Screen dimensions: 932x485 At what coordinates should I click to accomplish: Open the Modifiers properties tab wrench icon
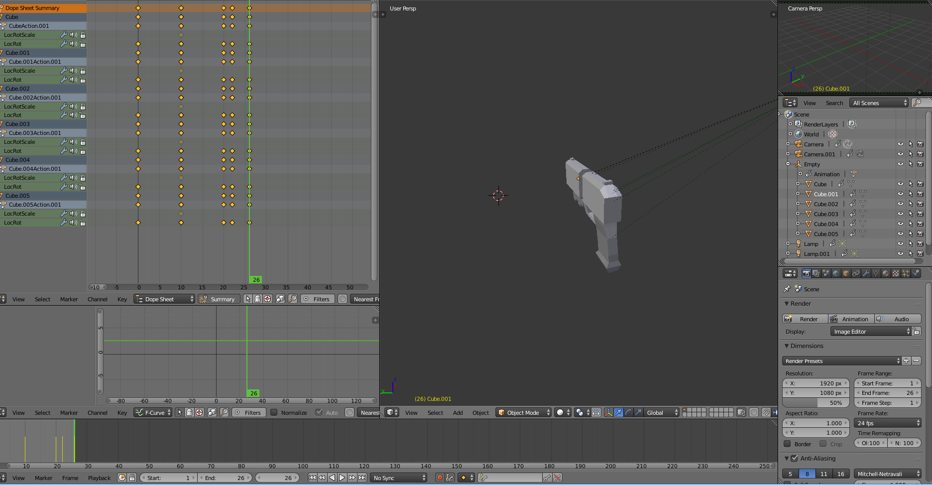pos(866,273)
